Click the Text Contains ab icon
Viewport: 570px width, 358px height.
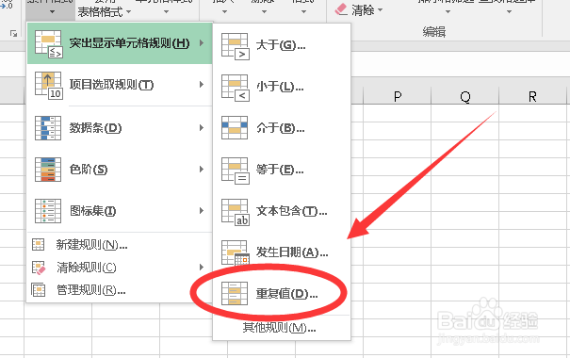pyautogui.click(x=236, y=212)
